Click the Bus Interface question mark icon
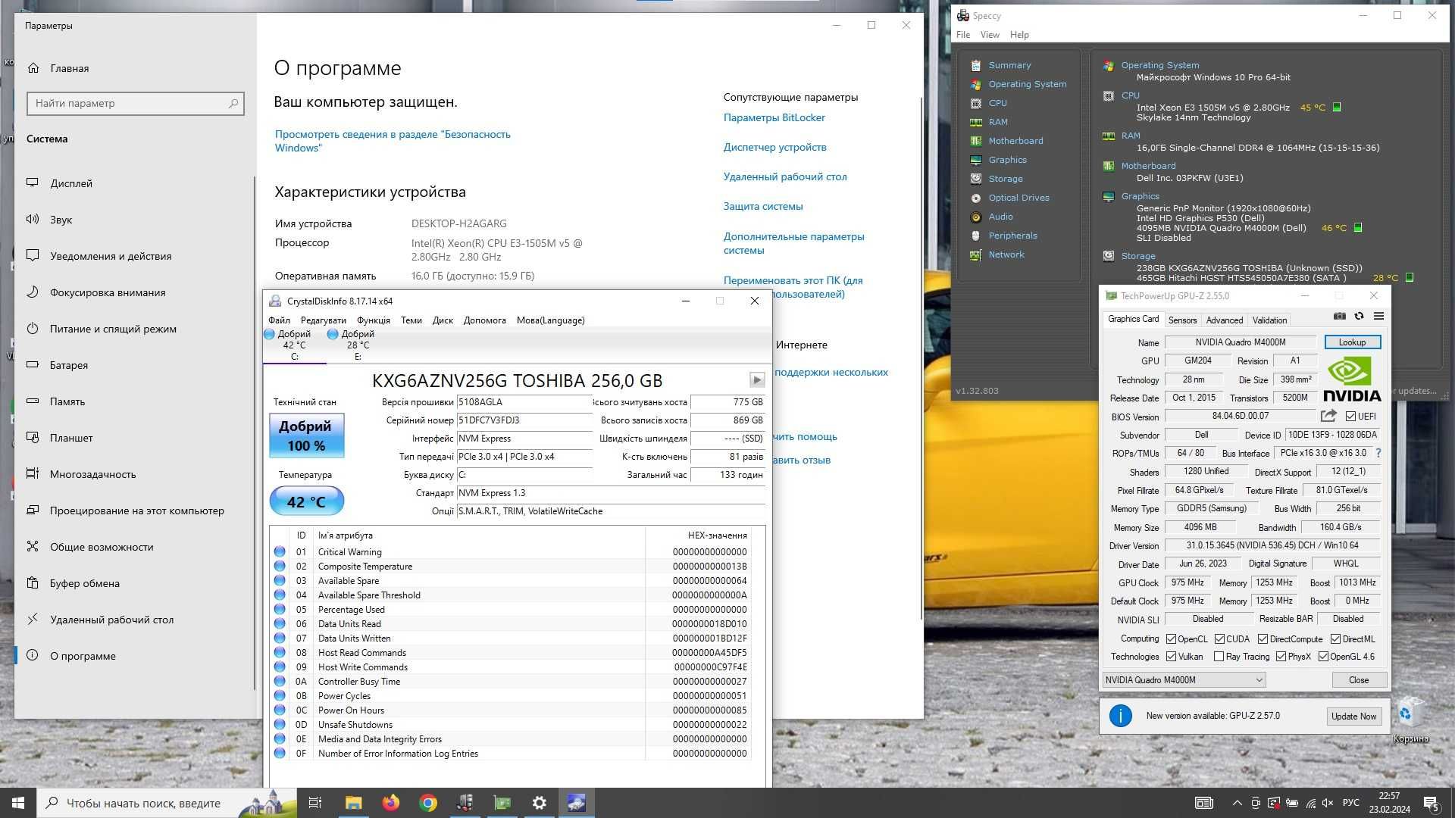Viewport: 1455px width, 818px height. 1378,453
